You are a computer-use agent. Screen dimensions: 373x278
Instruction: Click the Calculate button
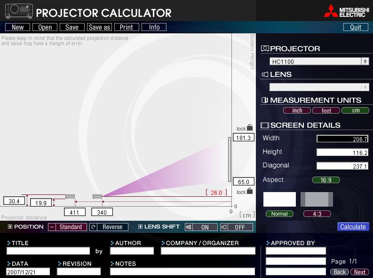[353, 227]
